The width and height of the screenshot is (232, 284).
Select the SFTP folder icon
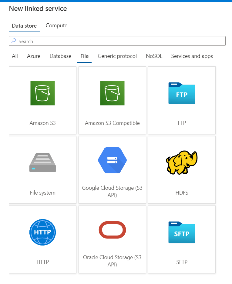(x=182, y=232)
